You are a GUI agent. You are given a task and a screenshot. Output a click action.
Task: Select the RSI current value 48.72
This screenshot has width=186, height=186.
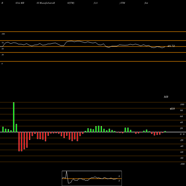(x=171, y=46)
